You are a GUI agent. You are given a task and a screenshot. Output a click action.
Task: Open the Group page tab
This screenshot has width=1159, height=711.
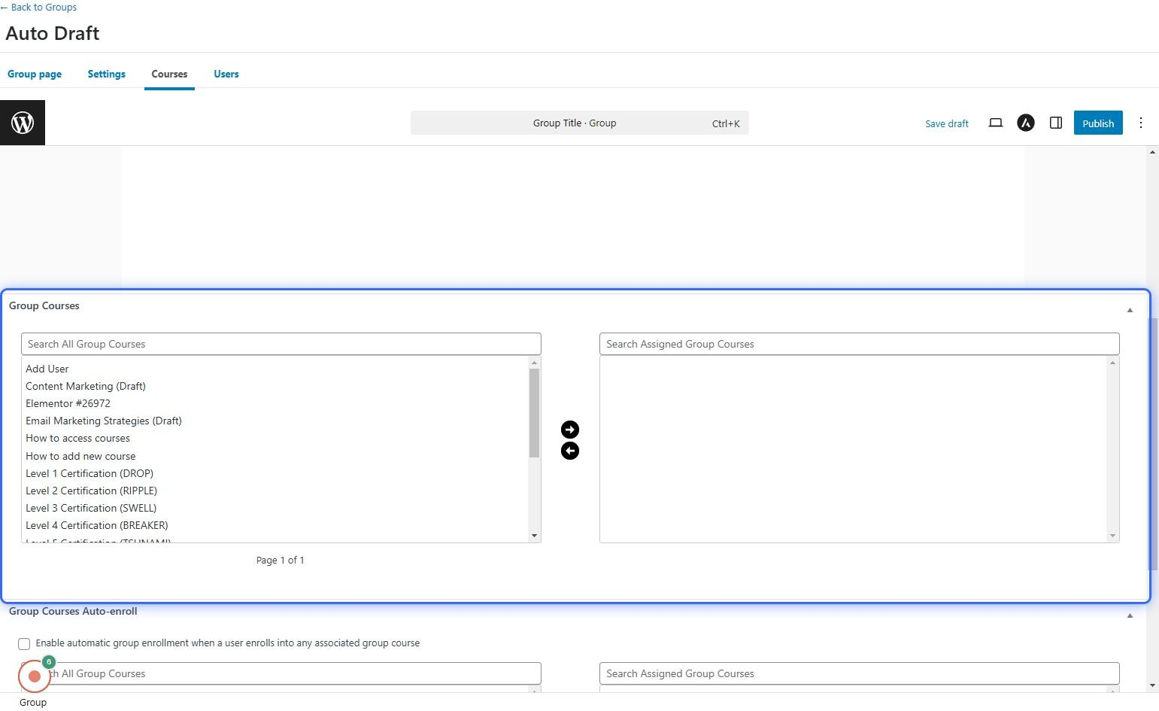pyautogui.click(x=35, y=74)
